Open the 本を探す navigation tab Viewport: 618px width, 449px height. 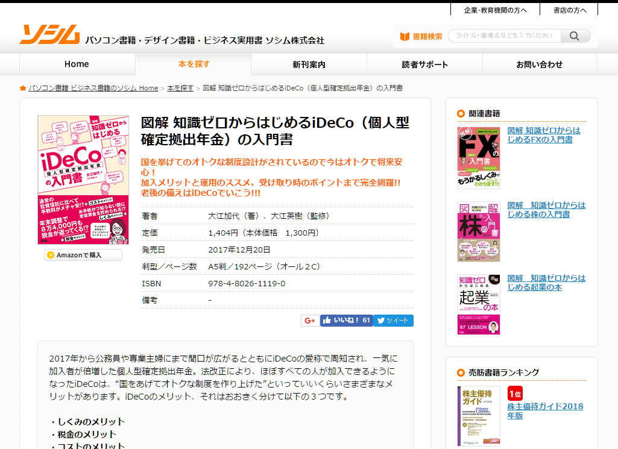tap(194, 64)
